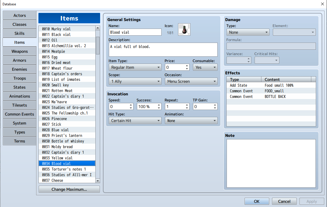Open the Troops tab
Viewport: 327px width, 207px height.
click(20, 78)
